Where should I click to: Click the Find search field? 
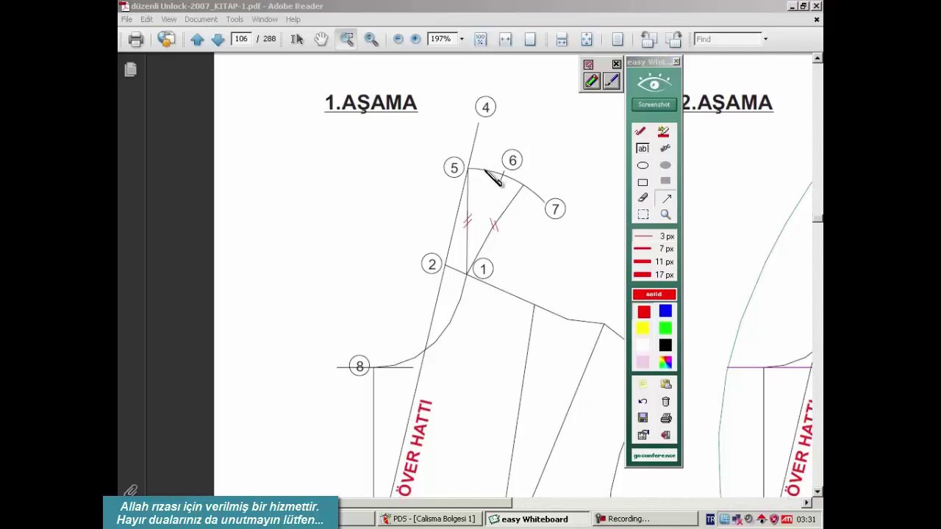(727, 39)
